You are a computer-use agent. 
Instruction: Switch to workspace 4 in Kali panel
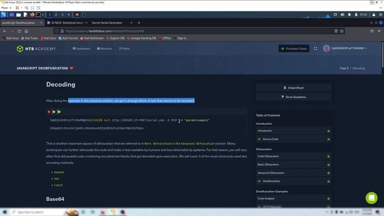pos(68,14)
